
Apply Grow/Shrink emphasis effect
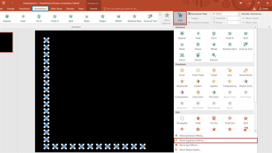tap(245, 72)
